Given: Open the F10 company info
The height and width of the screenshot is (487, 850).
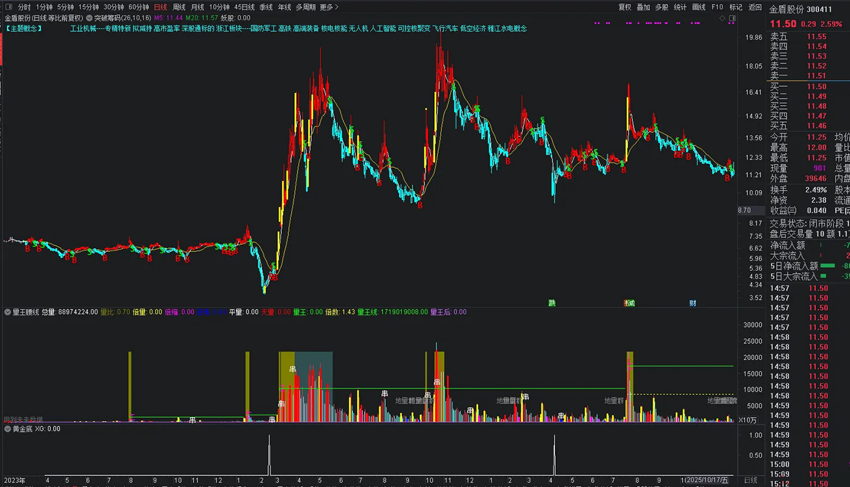Looking at the screenshot, I should point(717,7).
